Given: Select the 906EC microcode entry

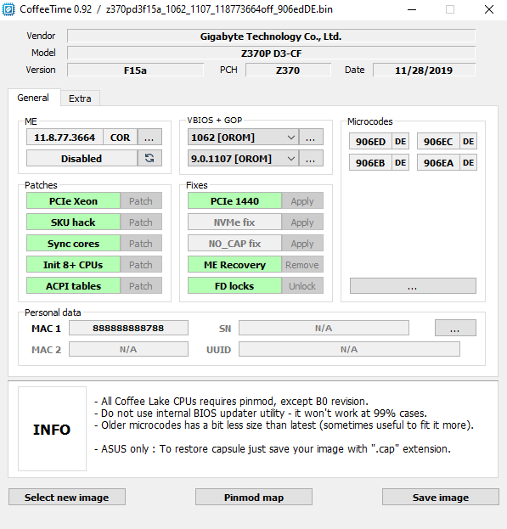Looking at the screenshot, I should [x=438, y=141].
